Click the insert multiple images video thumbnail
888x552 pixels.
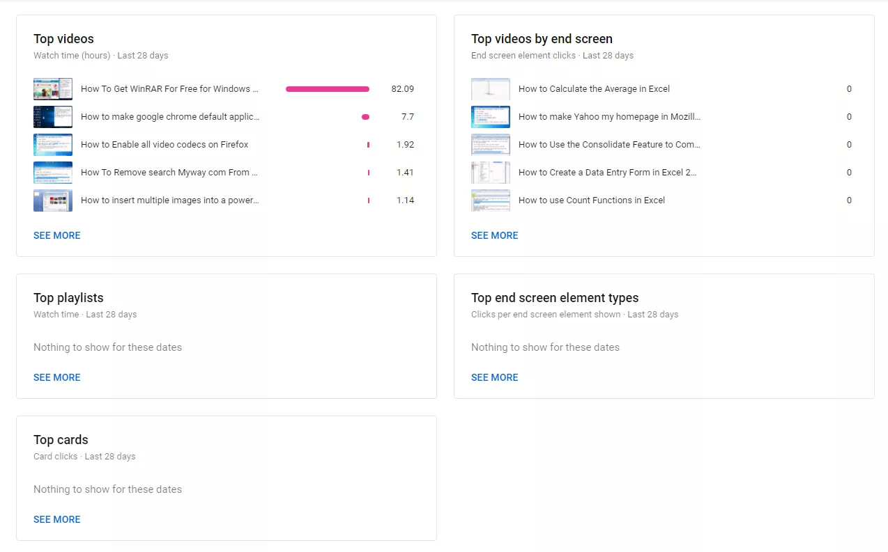point(53,200)
